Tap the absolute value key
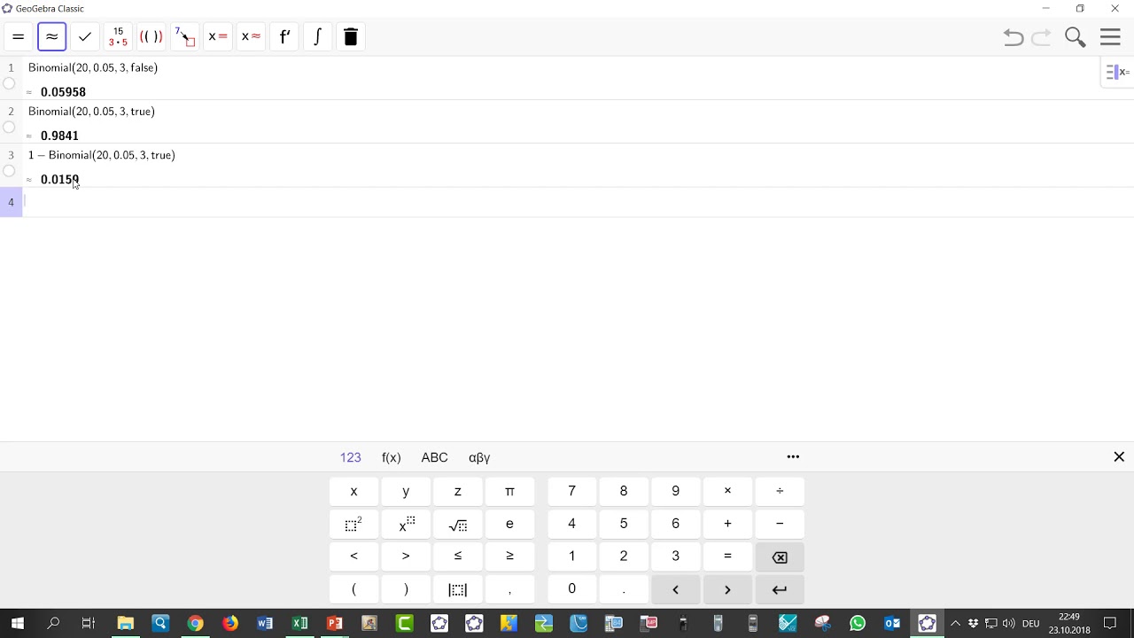The image size is (1134, 638). (x=458, y=589)
